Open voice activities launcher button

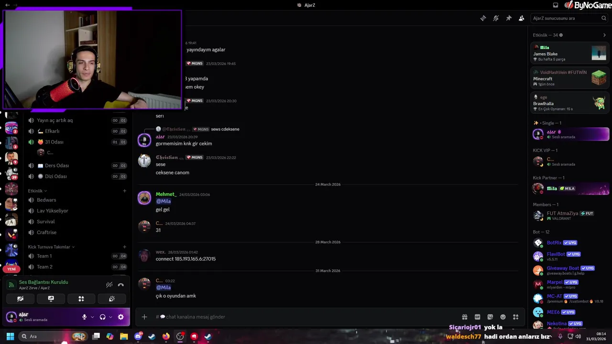(x=81, y=299)
